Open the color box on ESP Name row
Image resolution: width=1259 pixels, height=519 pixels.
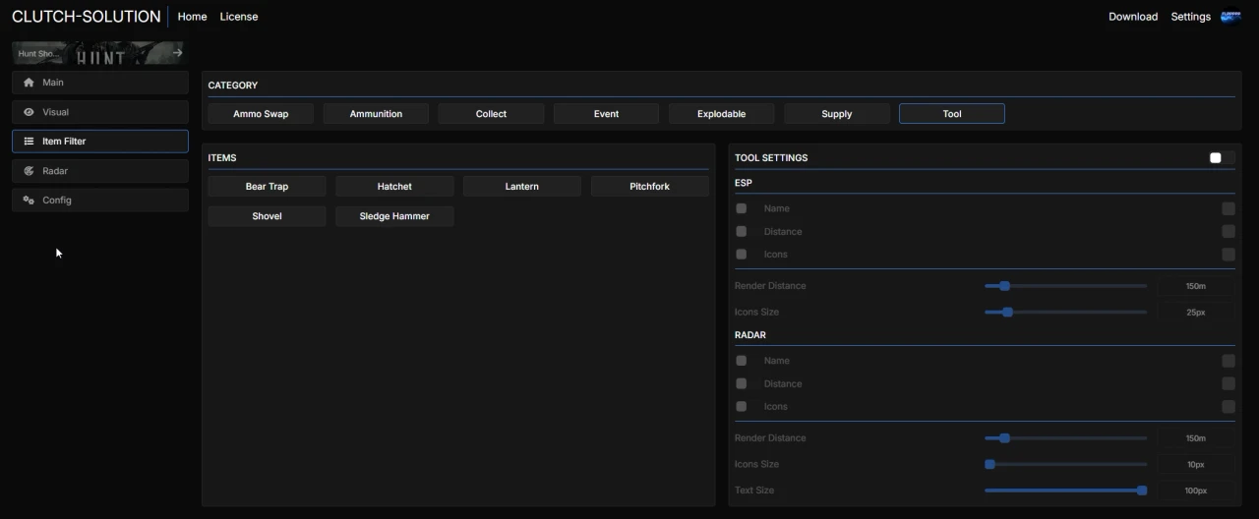(1229, 208)
